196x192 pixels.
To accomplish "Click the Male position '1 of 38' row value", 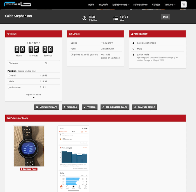I will coord(43,81).
